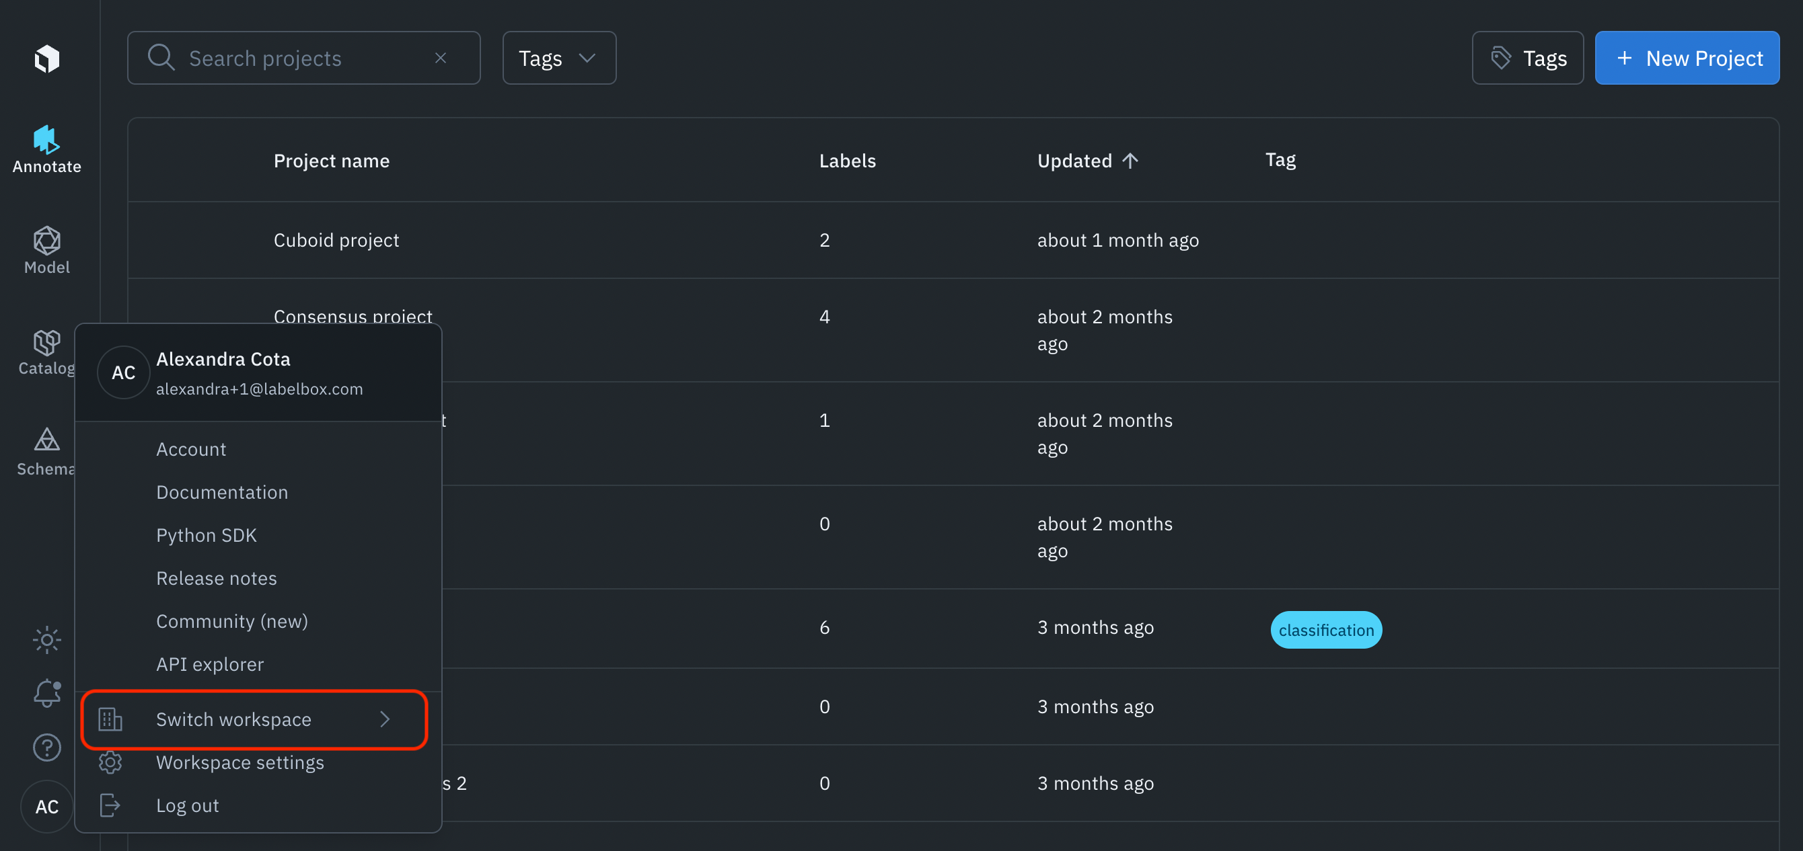
Task: Clear the search field with X
Action: (440, 58)
